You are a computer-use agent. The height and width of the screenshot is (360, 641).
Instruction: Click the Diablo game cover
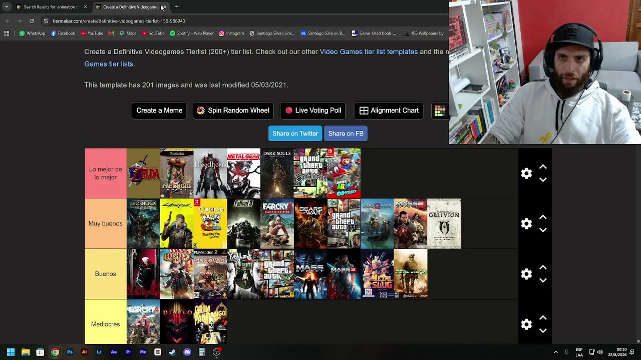(x=177, y=322)
